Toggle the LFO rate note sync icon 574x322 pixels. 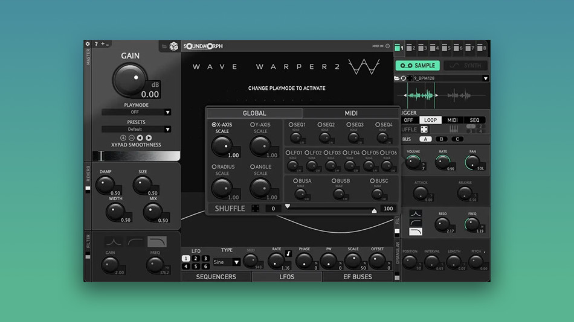coord(289,253)
